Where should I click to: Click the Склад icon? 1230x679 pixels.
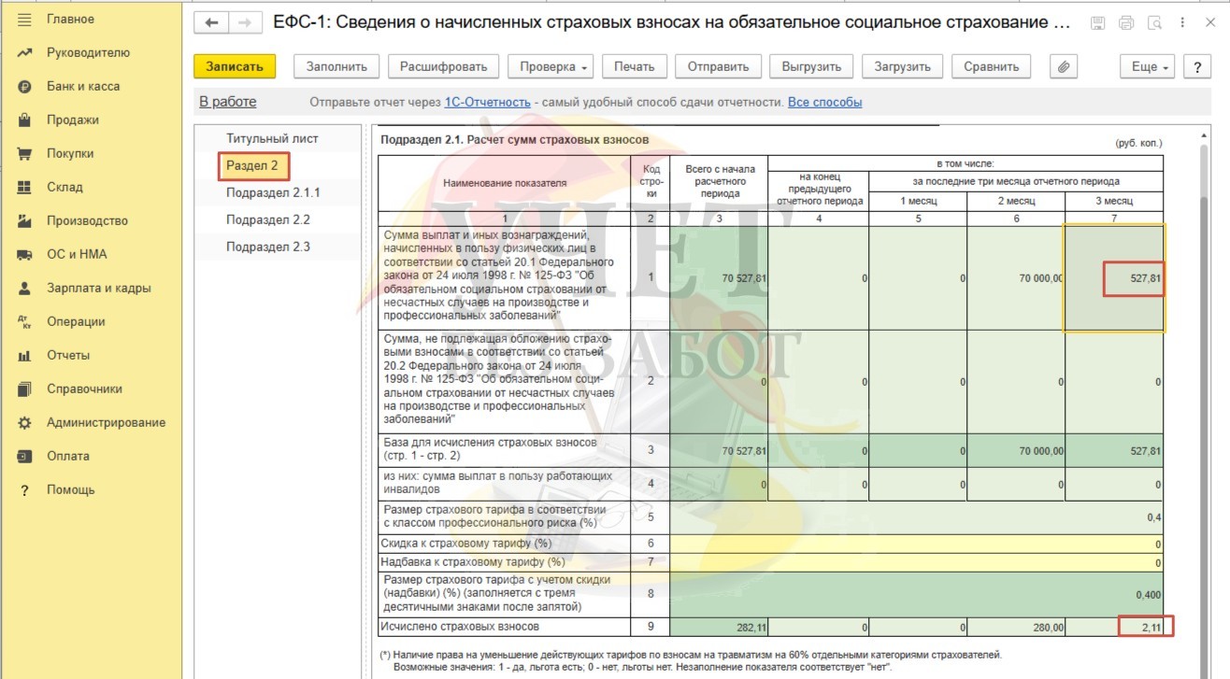(25, 188)
